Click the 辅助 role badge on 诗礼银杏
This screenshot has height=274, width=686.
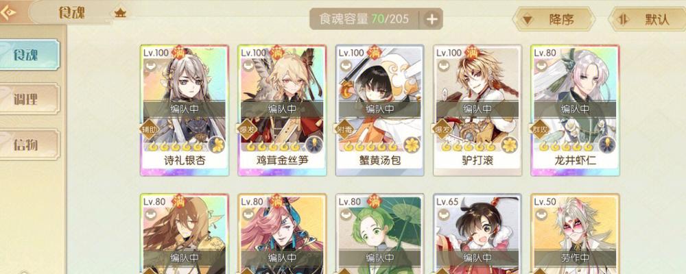(x=148, y=129)
